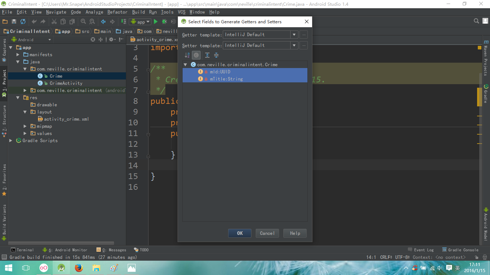This screenshot has height=275, width=490.
Task: Click the Save All floppy icon
Action: pyautogui.click(x=14, y=22)
